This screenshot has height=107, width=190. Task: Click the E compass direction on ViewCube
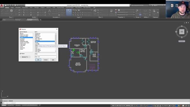(187, 32)
